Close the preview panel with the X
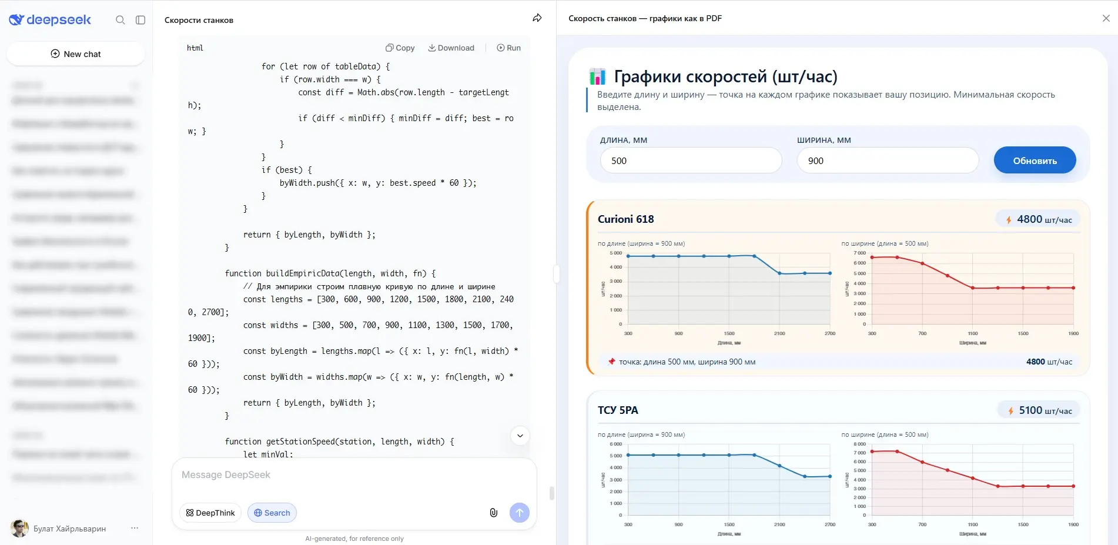Viewport: 1118px width, 545px height. coord(1106,18)
